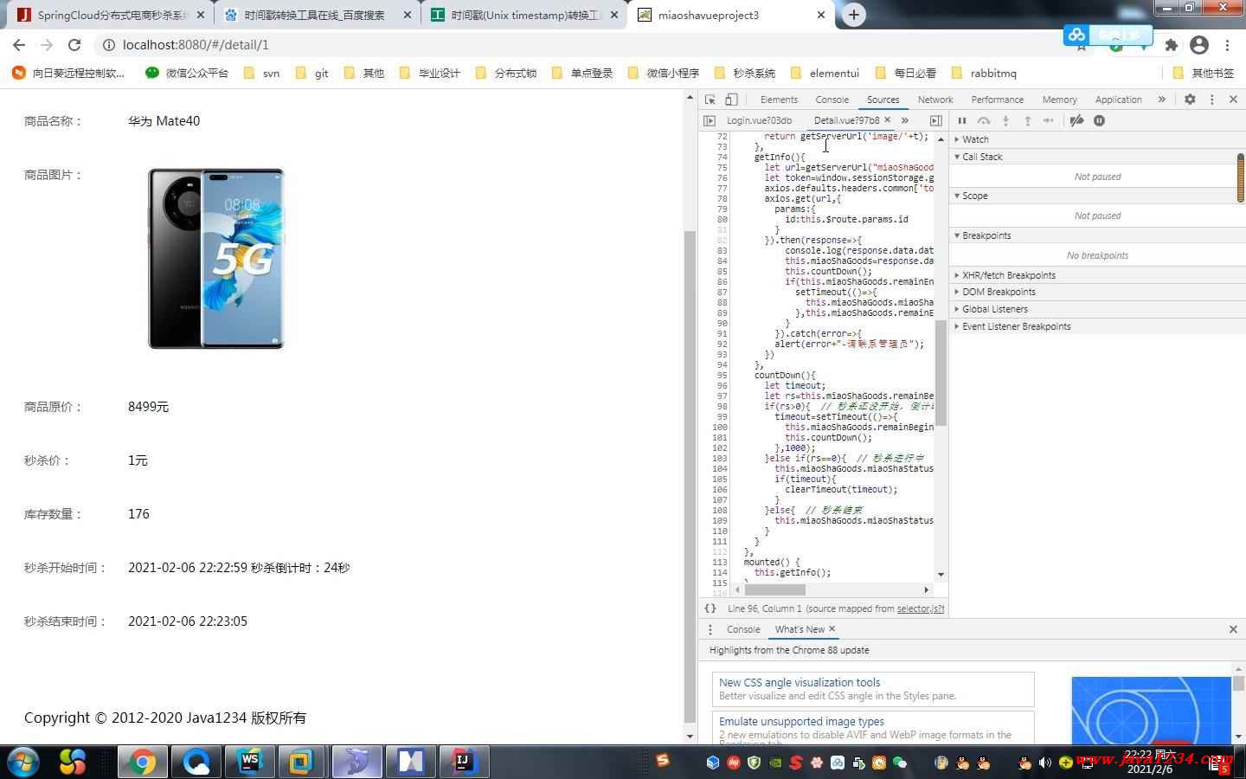1246x779 pixels.
Task: Switch to the Application panel
Action: 1118,100
